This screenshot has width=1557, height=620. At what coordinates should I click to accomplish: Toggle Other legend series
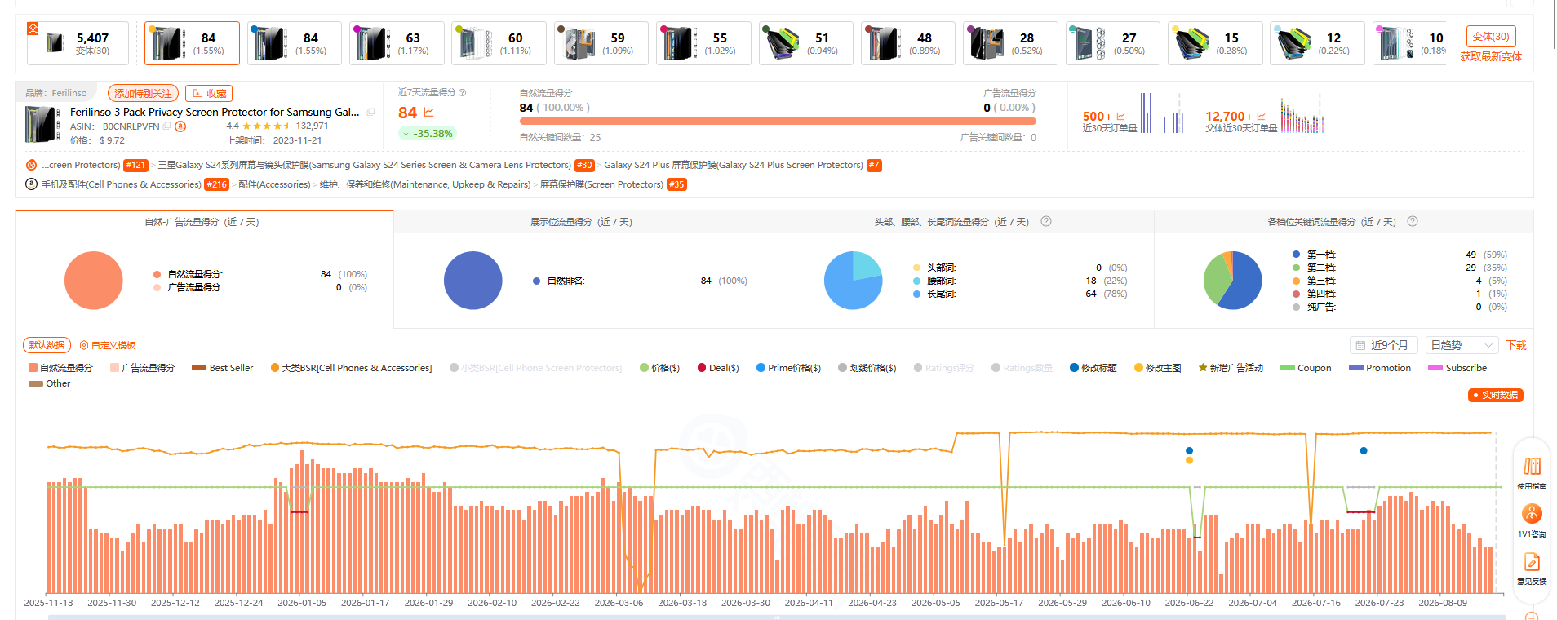coord(49,383)
